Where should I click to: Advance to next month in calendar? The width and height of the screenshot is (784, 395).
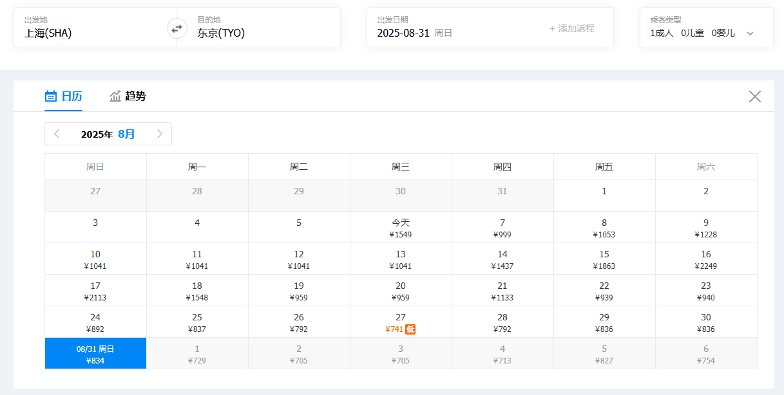159,134
